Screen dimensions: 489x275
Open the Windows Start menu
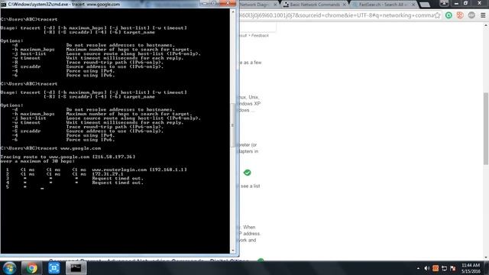click(9, 268)
